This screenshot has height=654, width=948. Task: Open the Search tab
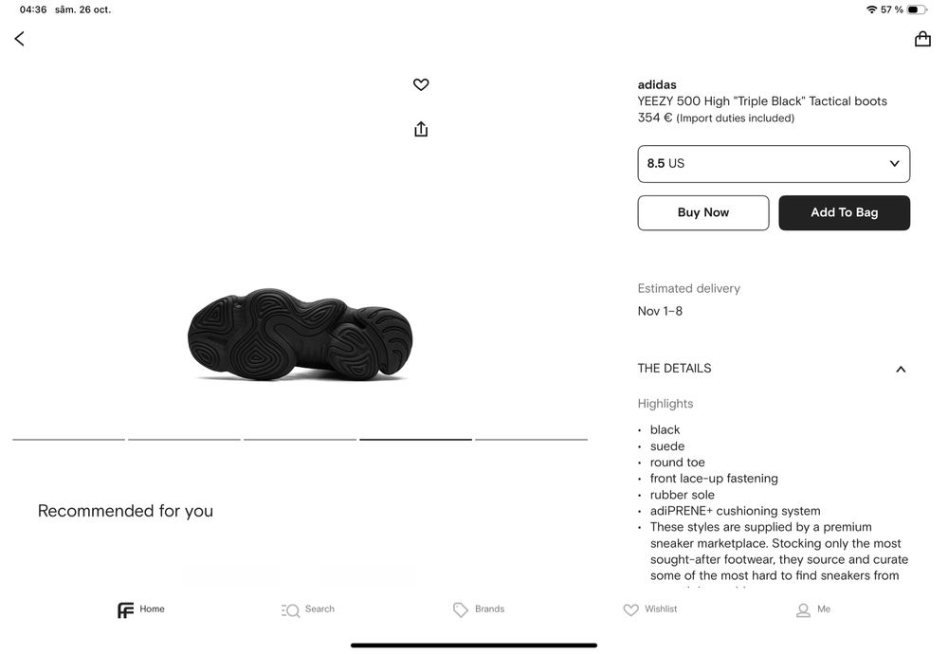(308, 609)
